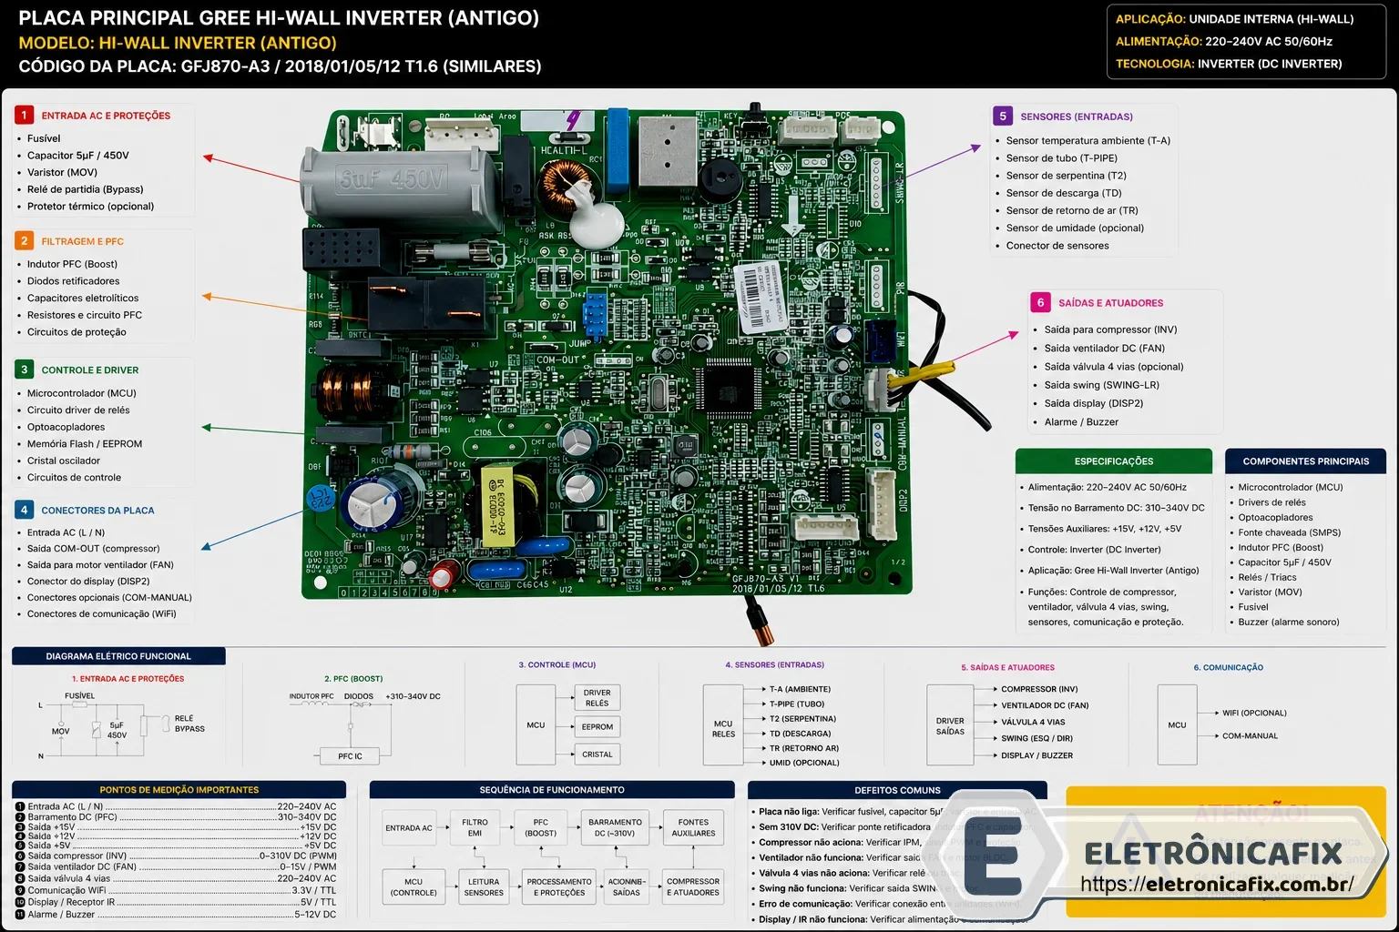Click the COMPRESSOR E ATUADORES box
The image size is (1399, 932).
click(x=693, y=887)
